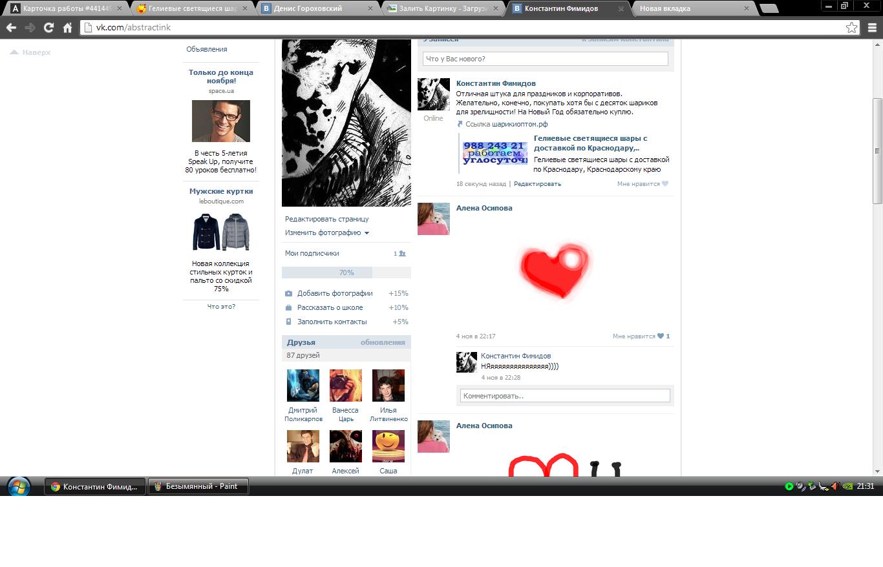Switch to Новая вкладка tab

point(692,8)
